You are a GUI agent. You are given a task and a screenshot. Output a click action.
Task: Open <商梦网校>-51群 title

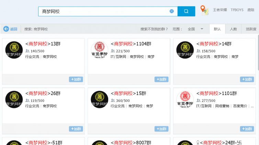[x=44, y=143]
